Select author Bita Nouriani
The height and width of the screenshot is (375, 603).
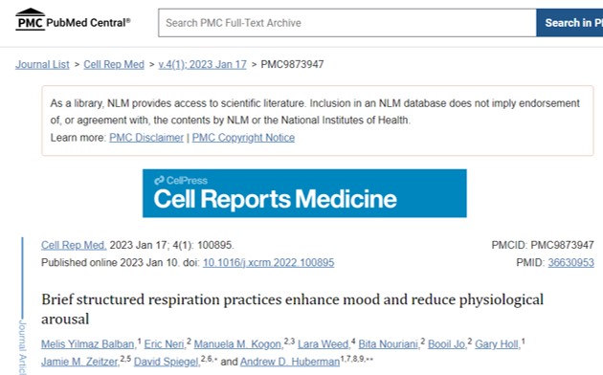coord(389,344)
